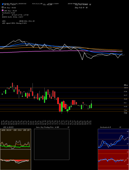Click the blue 20 Day legend swatch

click(3, 4)
